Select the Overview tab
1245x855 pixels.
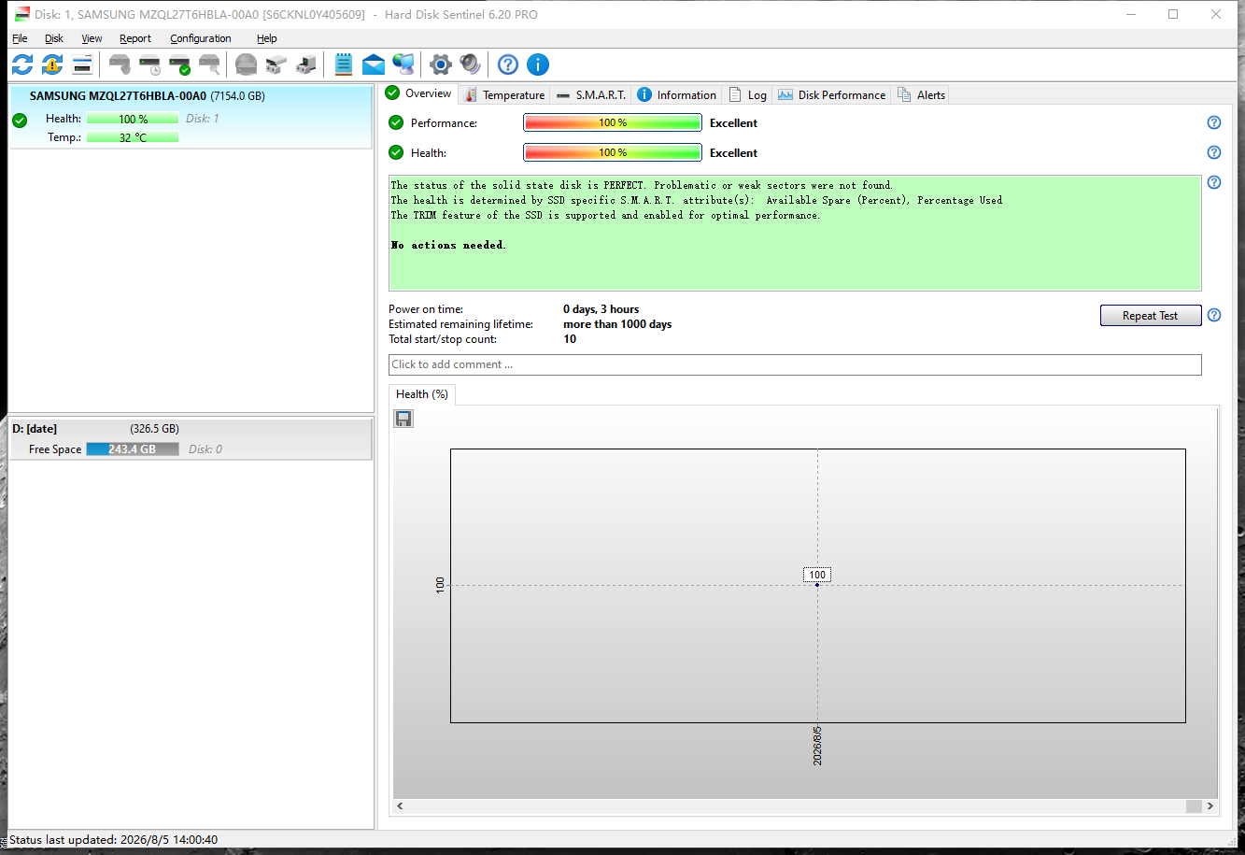click(x=419, y=93)
